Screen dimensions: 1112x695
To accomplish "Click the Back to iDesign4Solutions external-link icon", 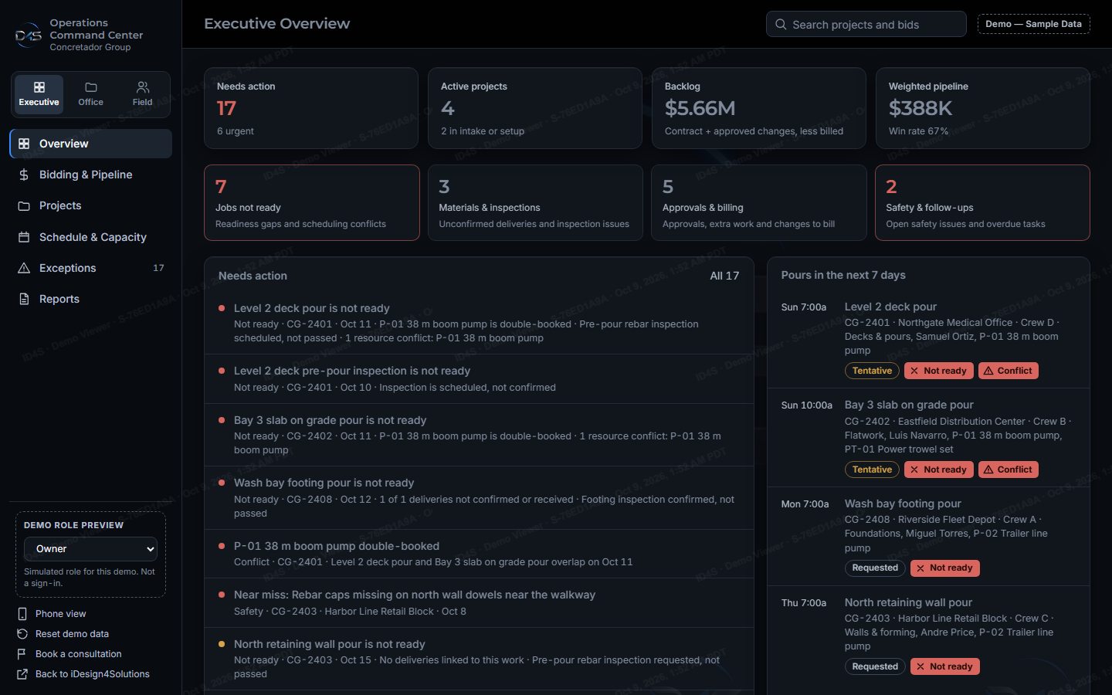I will [22, 674].
